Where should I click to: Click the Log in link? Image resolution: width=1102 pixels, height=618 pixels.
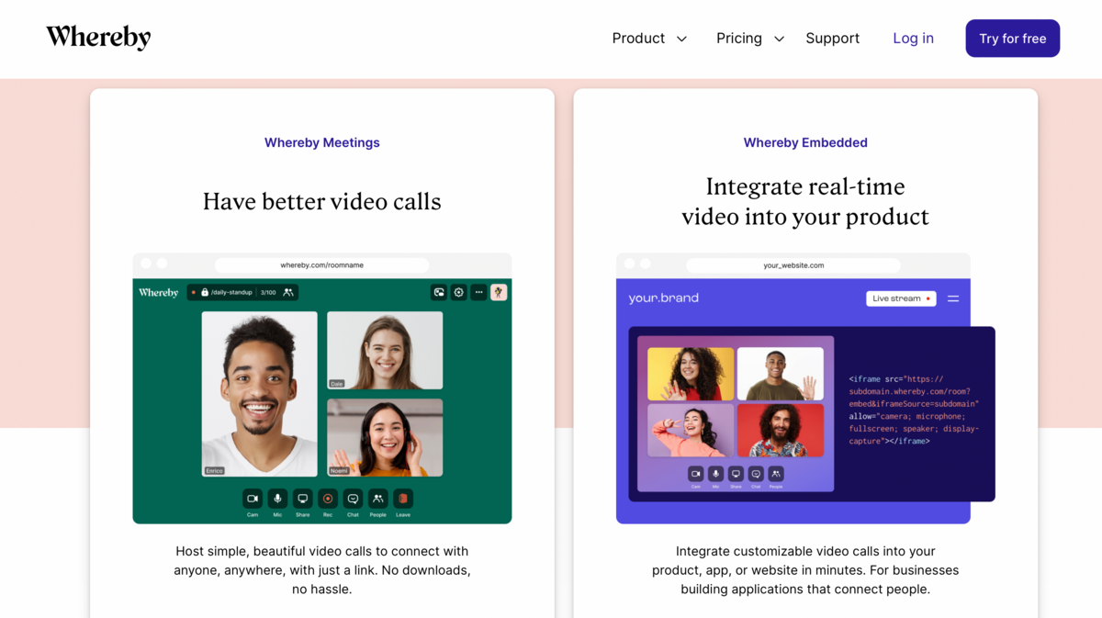point(914,39)
